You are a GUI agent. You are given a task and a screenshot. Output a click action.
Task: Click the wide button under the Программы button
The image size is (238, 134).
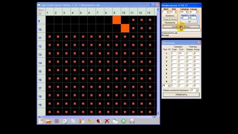[181, 27]
